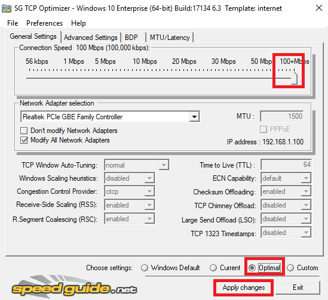
Task: Click the Time to Live (TTL) field
Action: (x=286, y=165)
